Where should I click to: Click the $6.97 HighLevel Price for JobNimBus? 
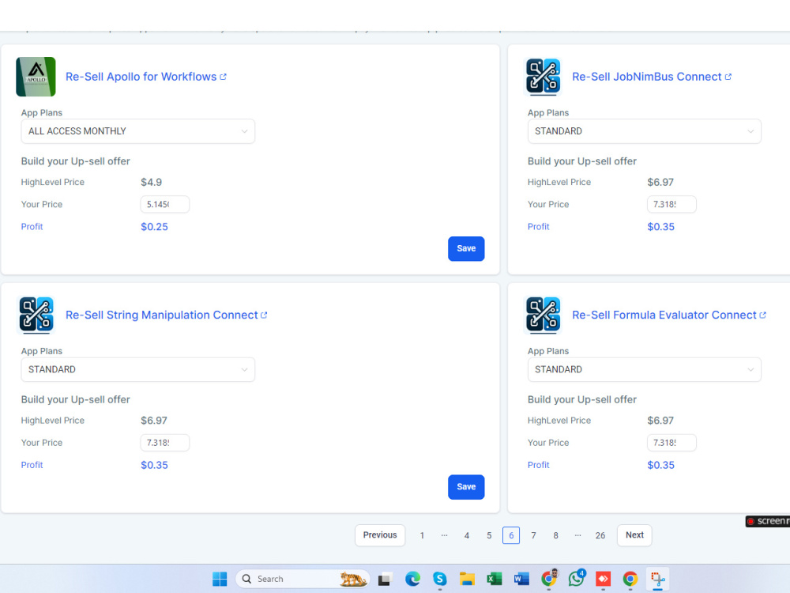point(660,182)
